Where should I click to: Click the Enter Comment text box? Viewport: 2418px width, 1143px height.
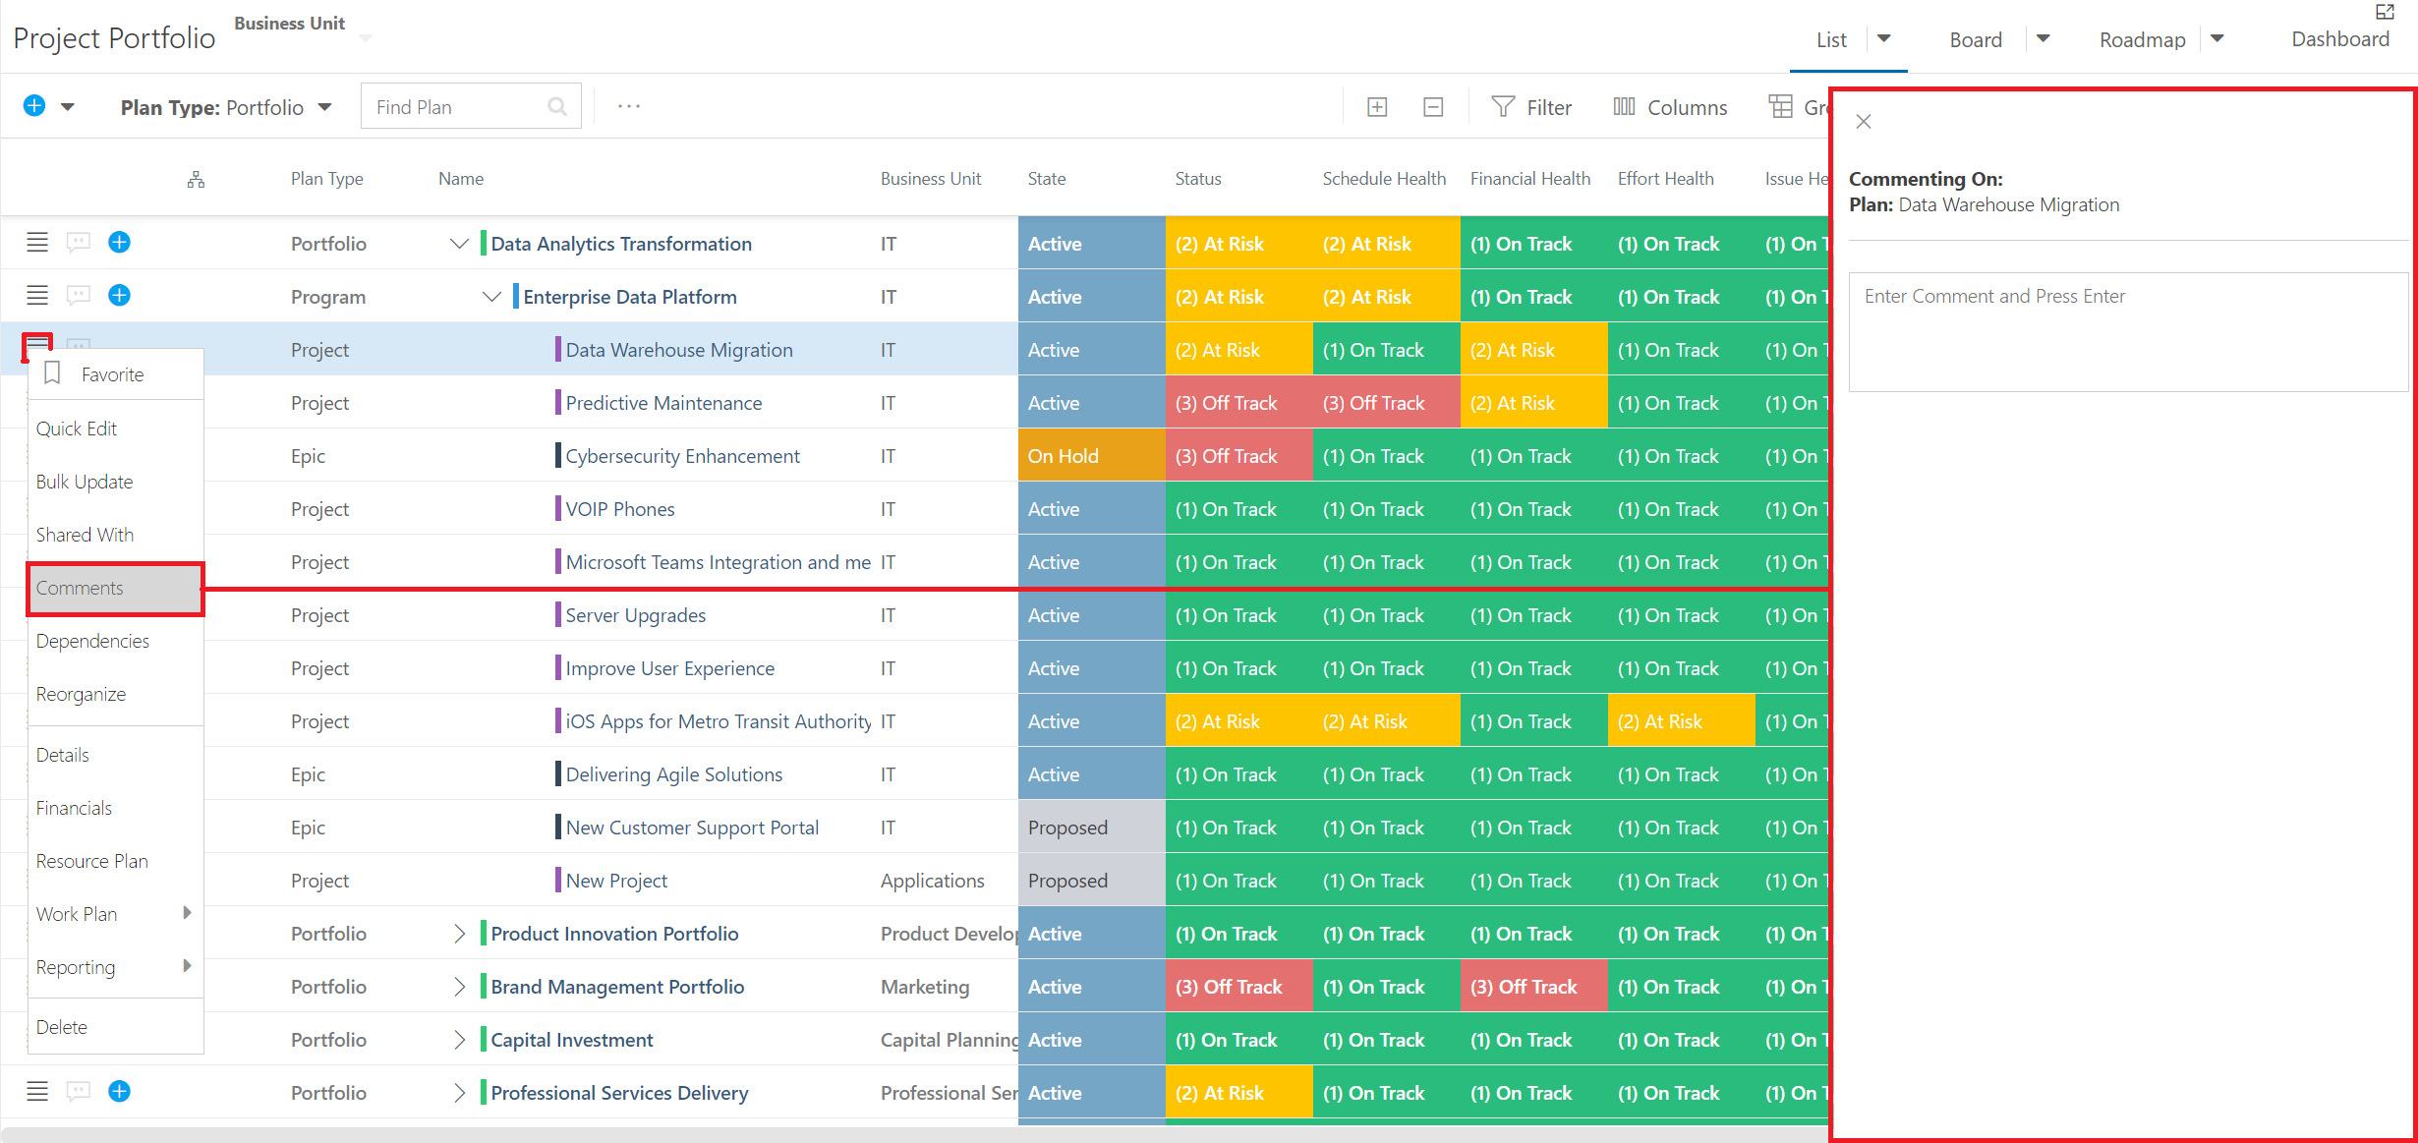(2127, 332)
